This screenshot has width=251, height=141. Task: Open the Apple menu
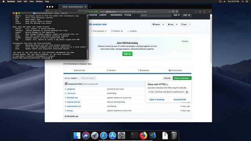[4, 2]
